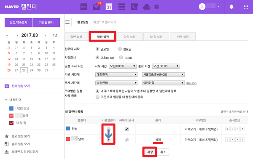This screenshot has height=159, width=253.
Task: Set 달력 as default calendar
Action: point(108,140)
